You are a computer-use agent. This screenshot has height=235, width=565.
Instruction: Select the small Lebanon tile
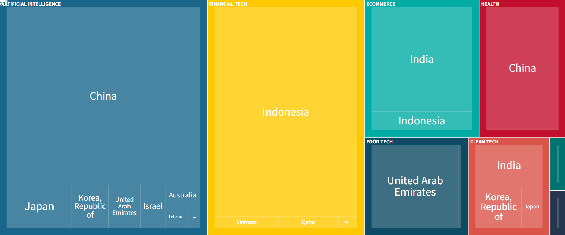pos(177,217)
